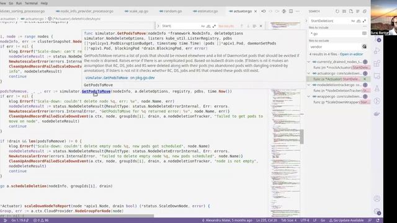Viewport: 397px width, 223px height.
Task: Toggle use exclude settings and ignore files
Action: click(364, 46)
